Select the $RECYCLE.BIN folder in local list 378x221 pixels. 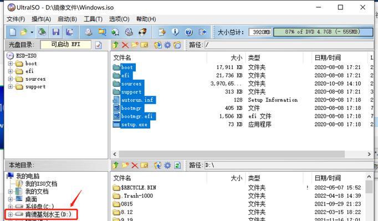[x=139, y=188]
